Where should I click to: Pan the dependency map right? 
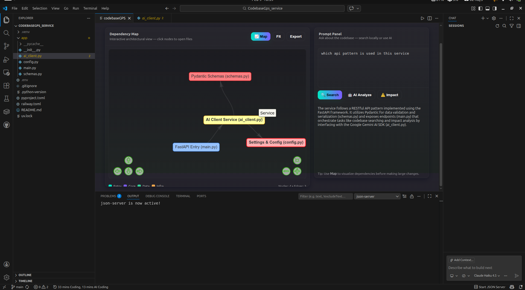[x=139, y=171]
